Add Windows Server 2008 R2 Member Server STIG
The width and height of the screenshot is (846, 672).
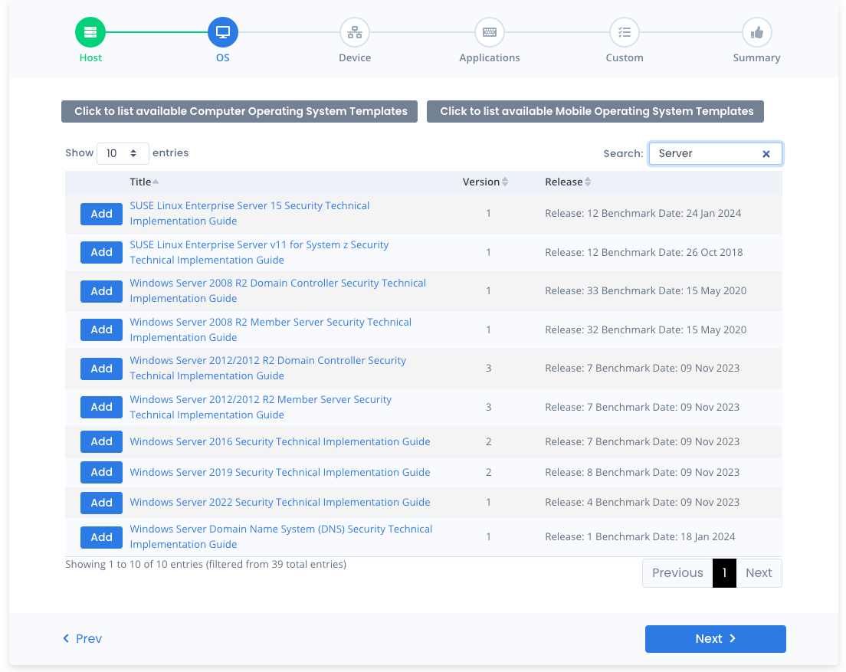click(x=101, y=329)
